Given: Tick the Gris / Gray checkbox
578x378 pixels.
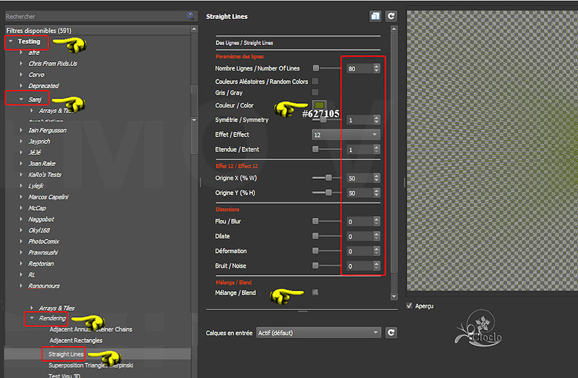Looking at the screenshot, I should pyautogui.click(x=315, y=93).
